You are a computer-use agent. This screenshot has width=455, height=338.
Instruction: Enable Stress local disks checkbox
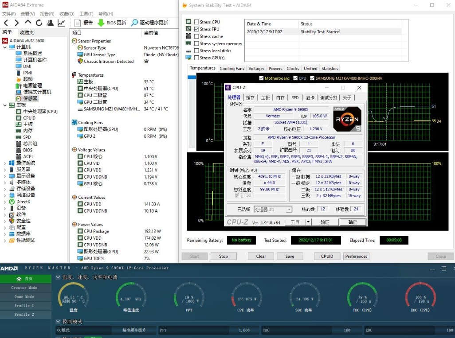tap(196, 51)
